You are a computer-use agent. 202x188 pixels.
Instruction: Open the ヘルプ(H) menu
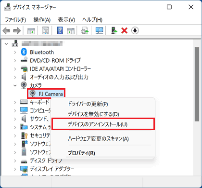pyautogui.click(x=92, y=20)
